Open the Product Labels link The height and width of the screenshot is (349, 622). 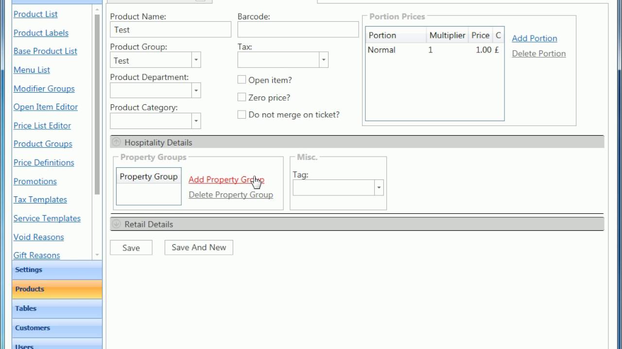pyautogui.click(x=41, y=33)
